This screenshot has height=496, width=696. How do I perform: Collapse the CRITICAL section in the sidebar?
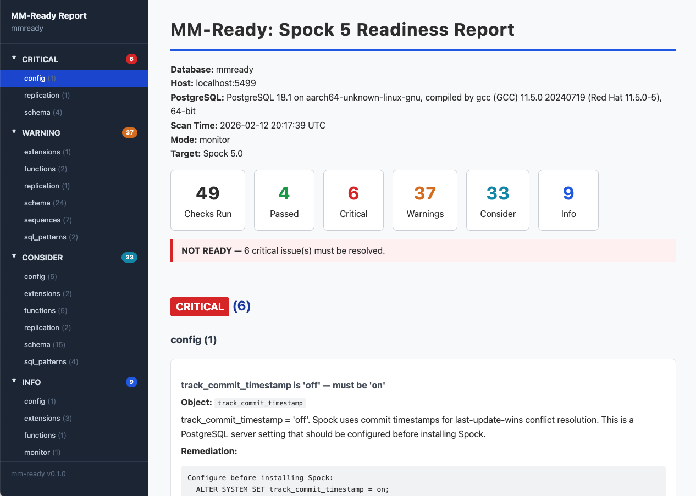[14, 59]
